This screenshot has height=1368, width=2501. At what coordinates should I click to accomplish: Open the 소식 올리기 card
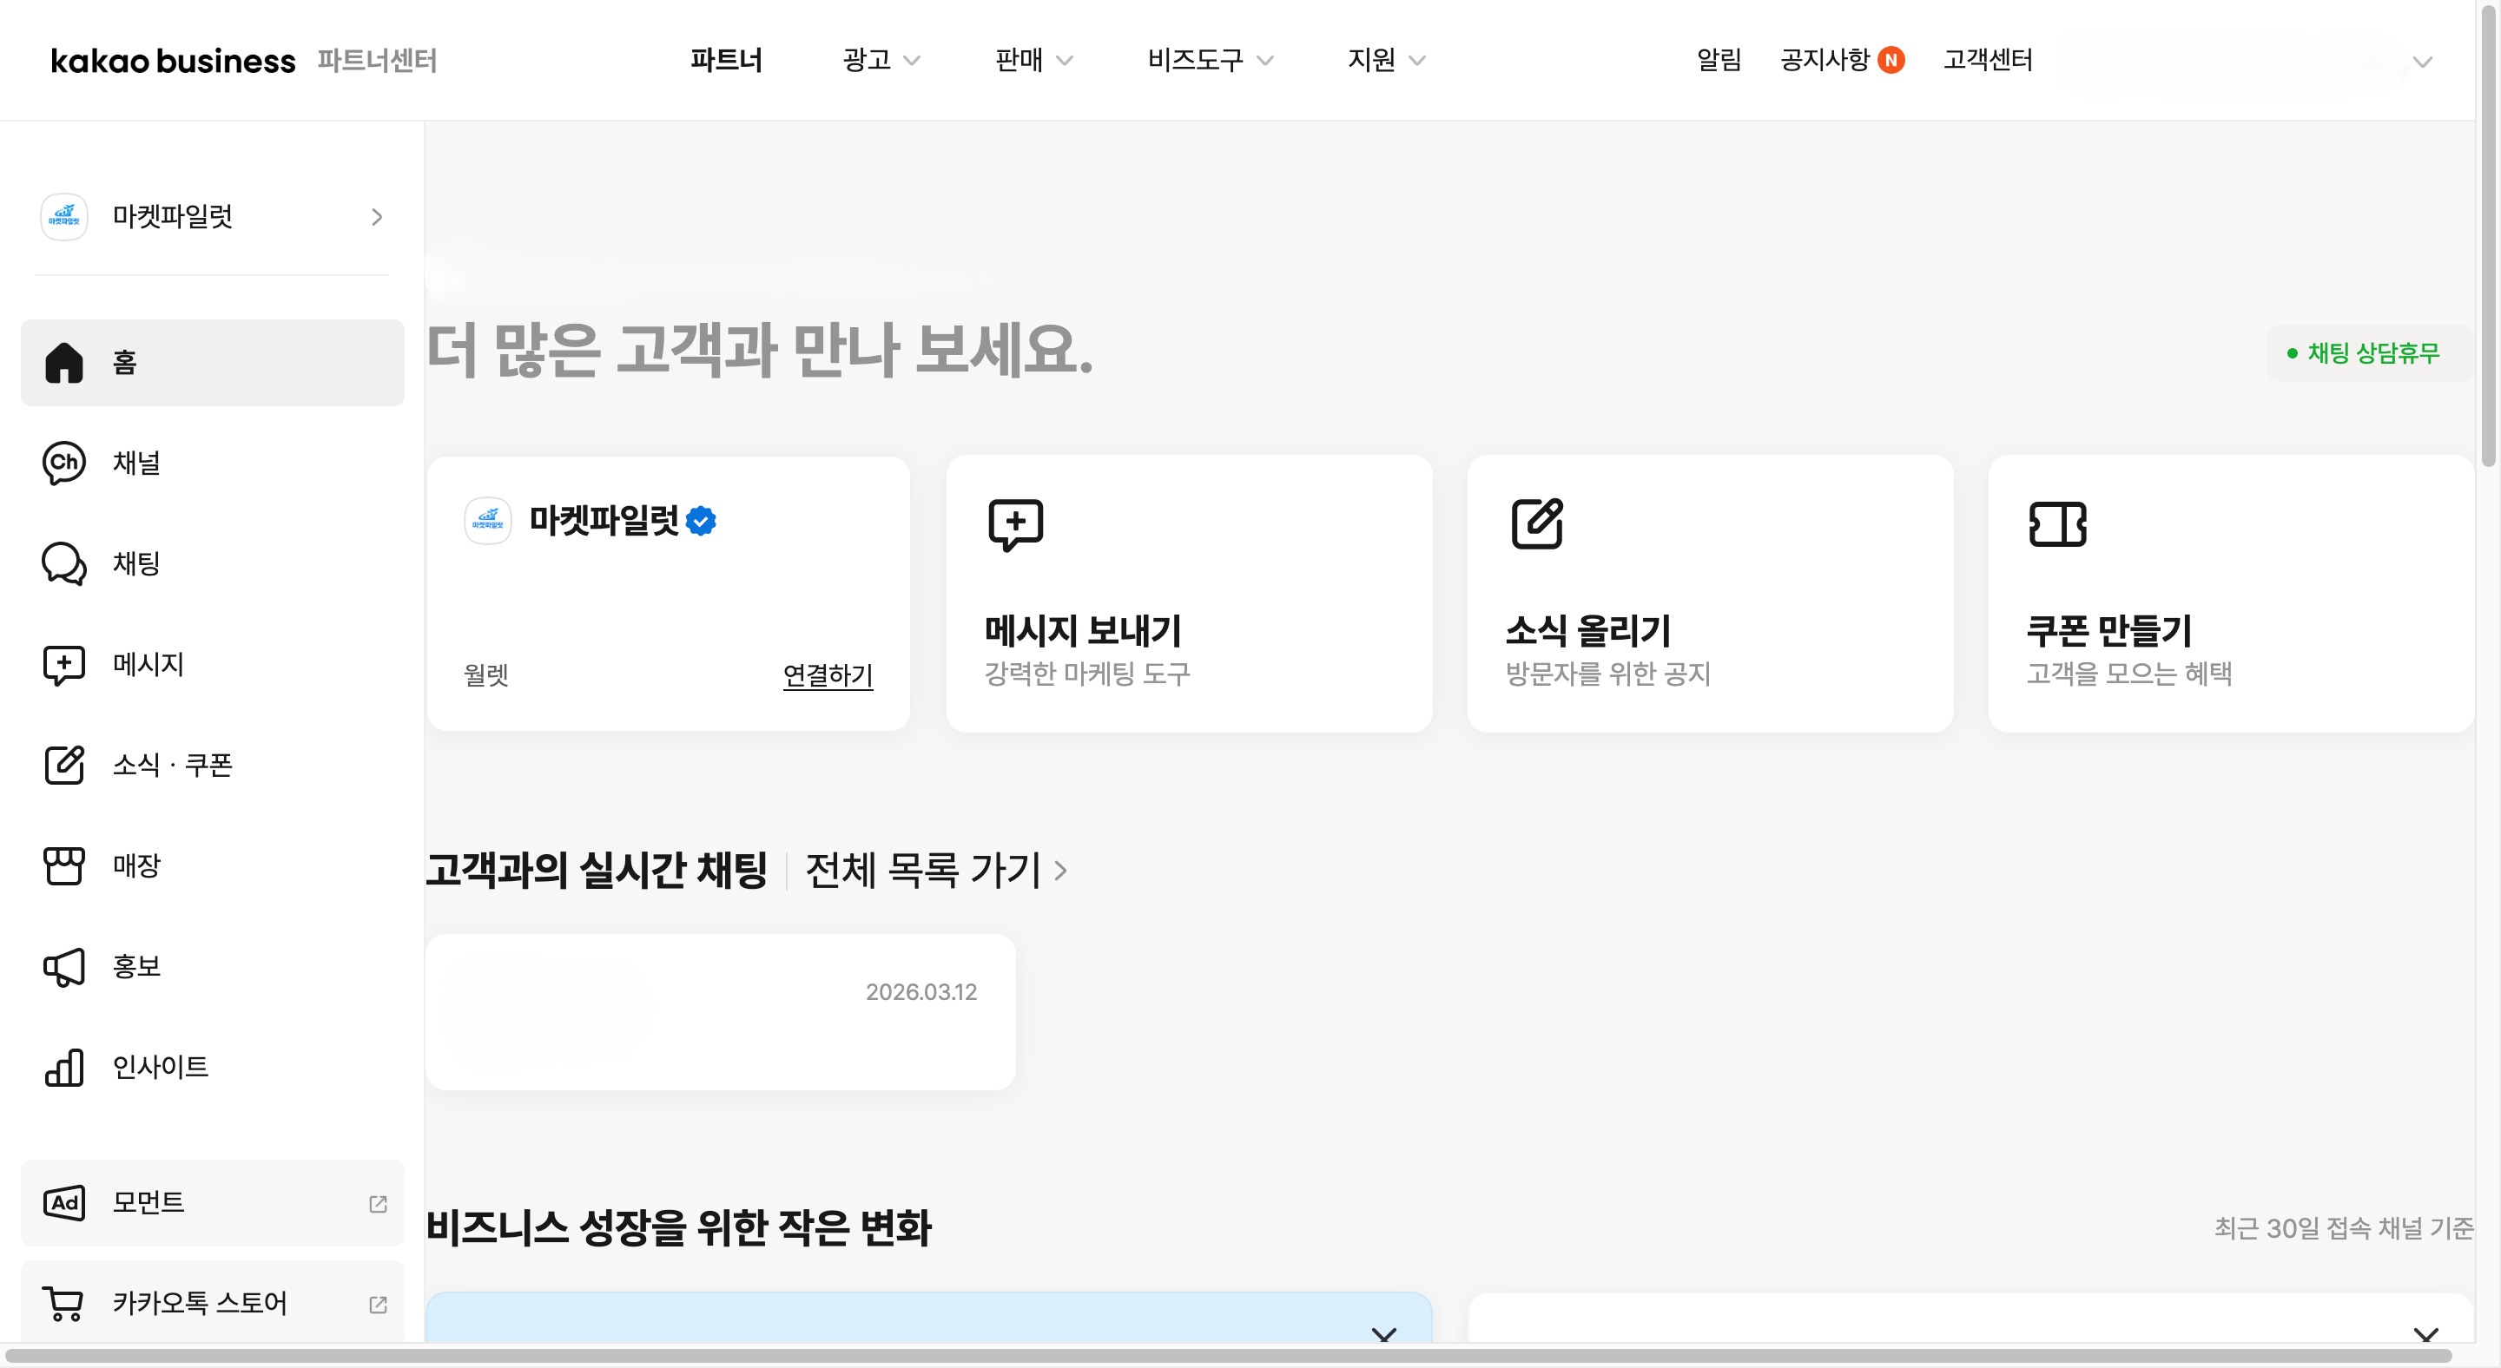click(x=1710, y=594)
